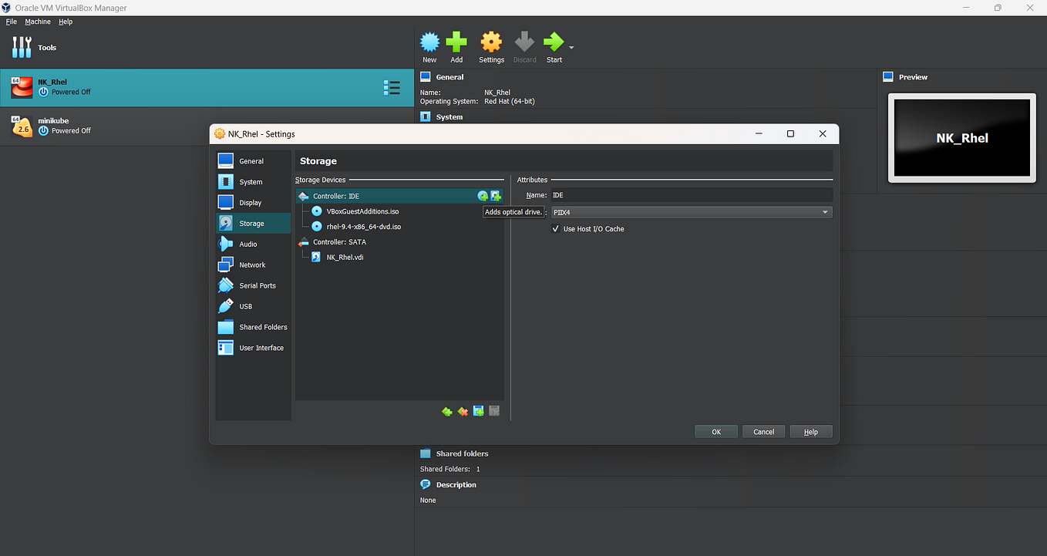Viewport: 1047px width, 556px height.
Task: Click the add hard disk icon on Controller IDE
Action: (x=496, y=195)
